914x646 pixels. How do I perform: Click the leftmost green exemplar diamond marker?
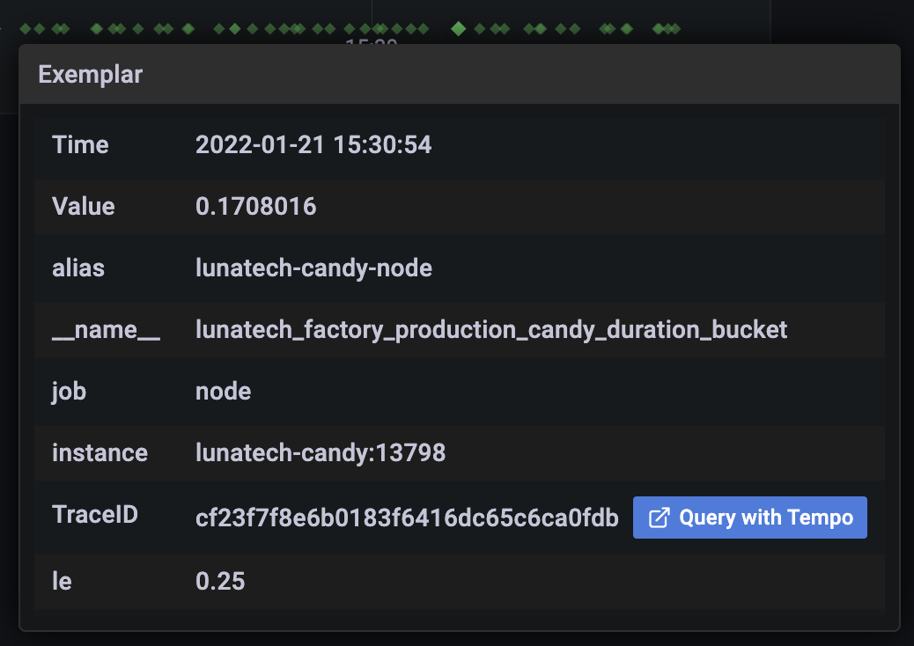pyautogui.click(x=25, y=28)
